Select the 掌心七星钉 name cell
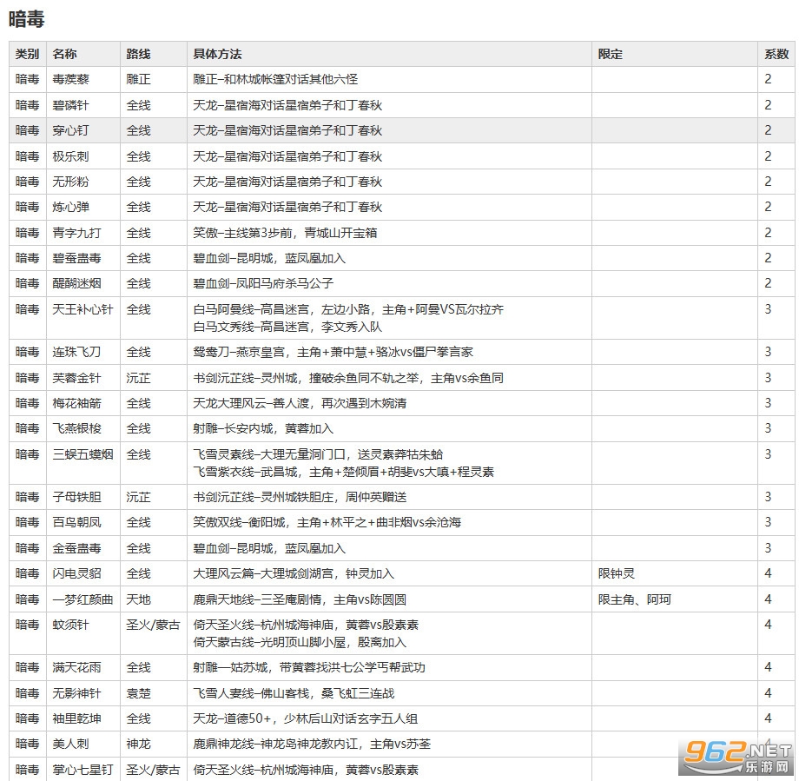The image size is (799, 781). click(83, 770)
